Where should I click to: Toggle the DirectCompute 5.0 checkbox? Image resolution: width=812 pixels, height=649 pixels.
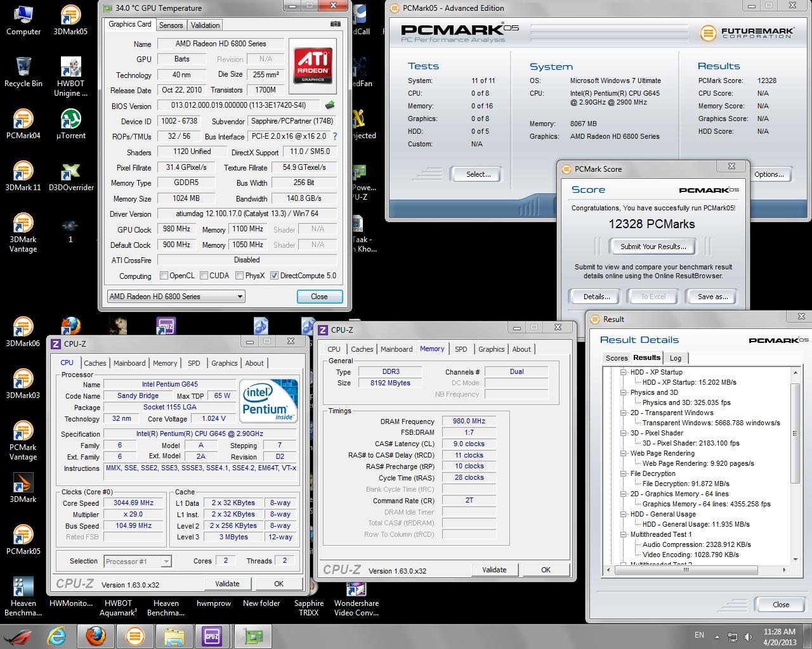pyautogui.click(x=275, y=276)
